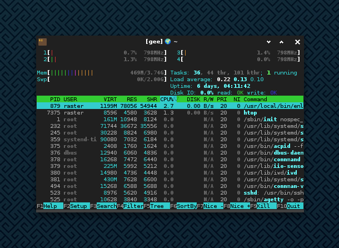The height and width of the screenshot is (248, 339).
Task: Click the Mem usage bar
Action: coord(102,73)
